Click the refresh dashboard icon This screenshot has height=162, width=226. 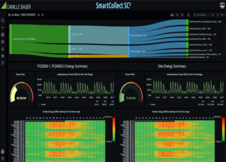[x=218, y=15]
